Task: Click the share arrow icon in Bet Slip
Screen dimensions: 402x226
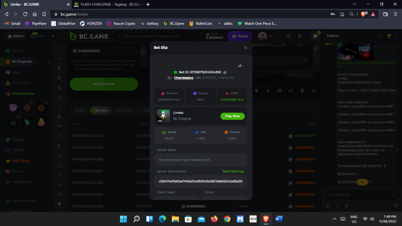Action: (x=240, y=66)
